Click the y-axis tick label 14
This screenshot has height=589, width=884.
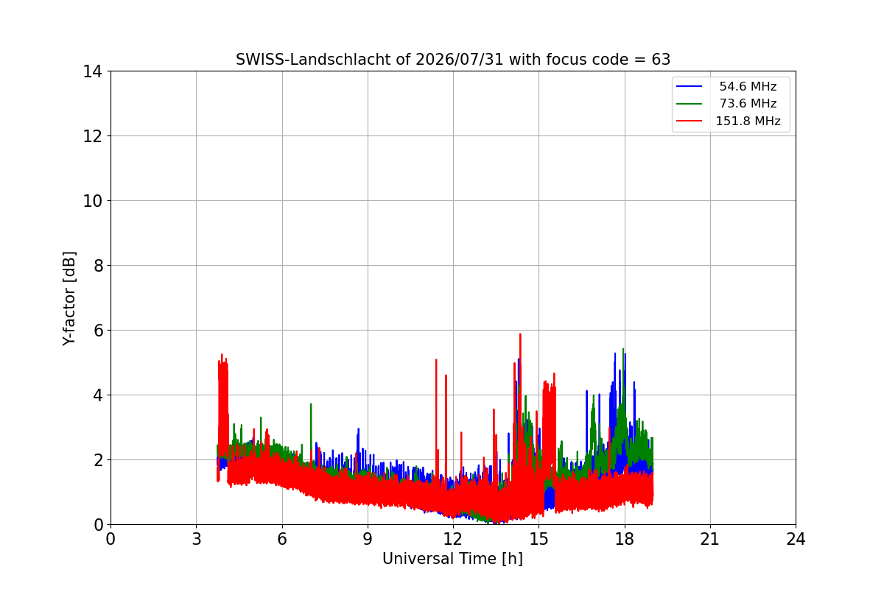point(92,71)
